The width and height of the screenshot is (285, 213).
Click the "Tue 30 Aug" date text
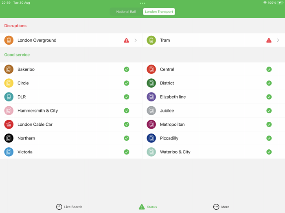[22, 3]
